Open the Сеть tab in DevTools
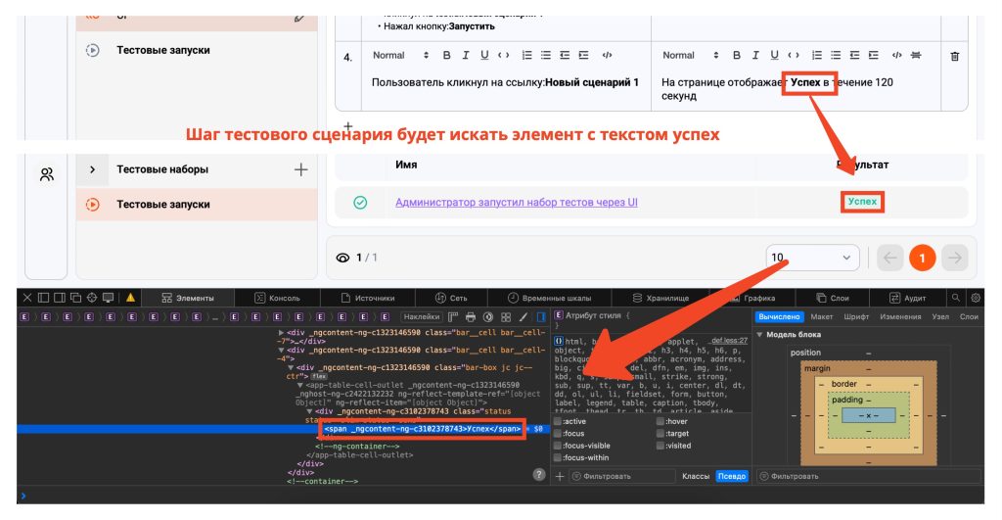This screenshot has width=1002, height=520. pos(451,298)
